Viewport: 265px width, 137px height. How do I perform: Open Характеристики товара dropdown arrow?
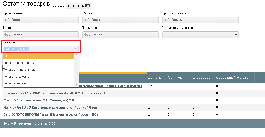click(x=236, y=35)
